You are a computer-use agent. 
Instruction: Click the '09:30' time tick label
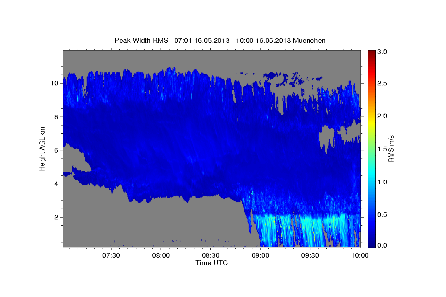click(x=310, y=255)
